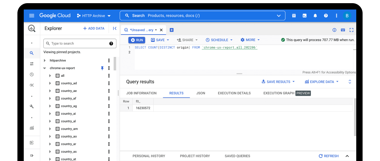
Task: Collapse the Explorer panel
Action: [115, 29]
